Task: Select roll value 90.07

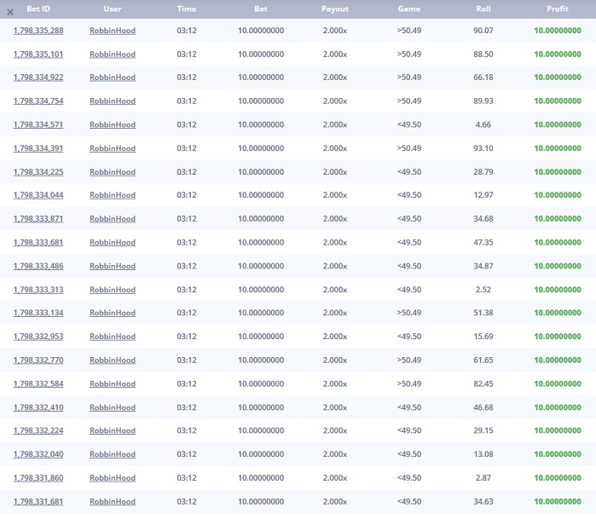Action: tap(483, 31)
